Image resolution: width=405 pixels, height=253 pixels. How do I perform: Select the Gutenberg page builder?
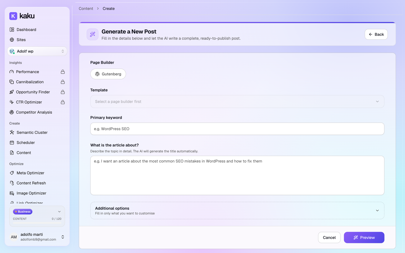tap(108, 74)
